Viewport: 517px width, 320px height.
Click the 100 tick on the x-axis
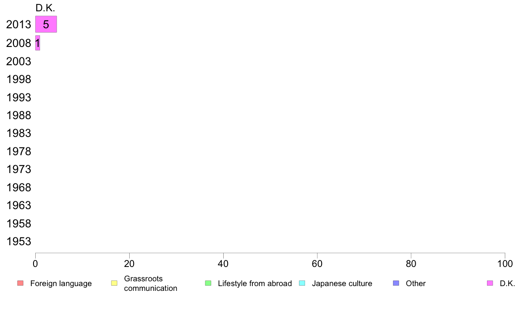point(505,263)
